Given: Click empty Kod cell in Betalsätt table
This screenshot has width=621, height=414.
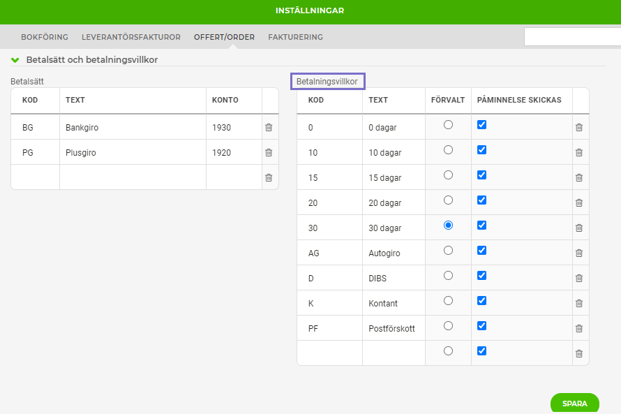Looking at the screenshot, I should point(36,177).
